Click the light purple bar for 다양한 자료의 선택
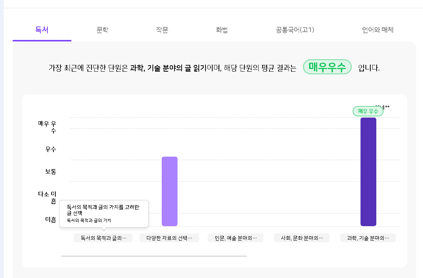The height and width of the screenshot is (278, 423). pyautogui.click(x=169, y=191)
